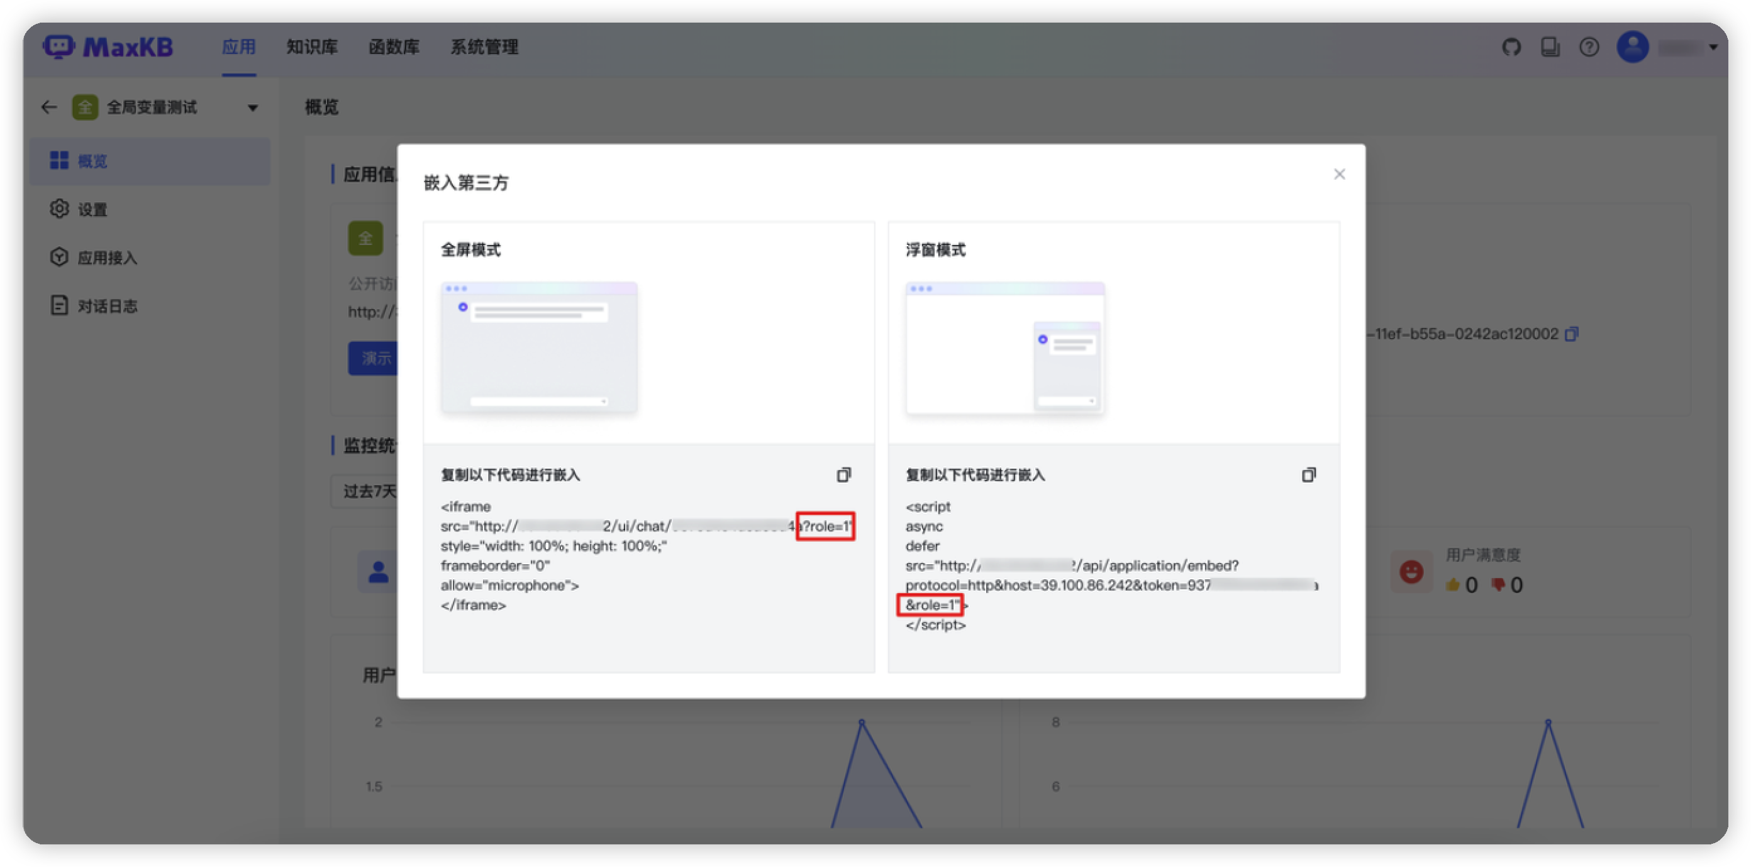Screen dimensions: 1751x867
Task: Open the 系统管理 tab
Action: pos(484,47)
